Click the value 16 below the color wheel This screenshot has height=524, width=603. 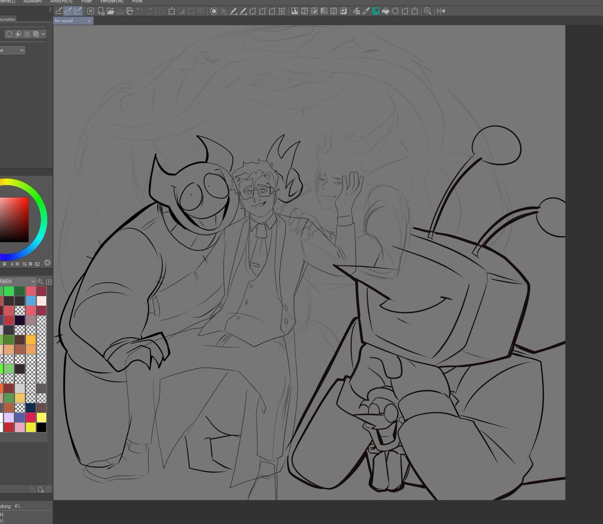coord(25,264)
